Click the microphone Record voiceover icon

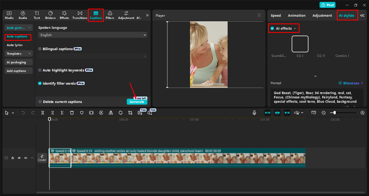pos(254,113)
